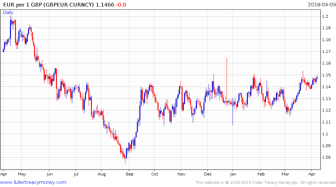Click the tall red spike candle in late December
The image size is (336, 187).
click(x=227, y=82)
